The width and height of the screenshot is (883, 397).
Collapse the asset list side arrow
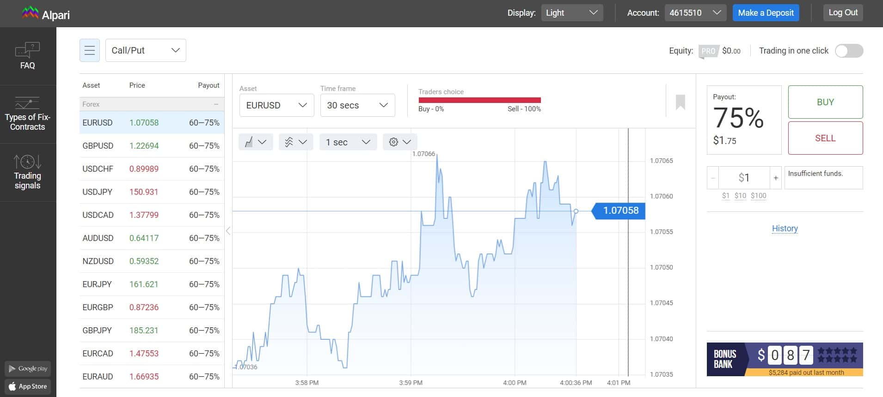228,230
